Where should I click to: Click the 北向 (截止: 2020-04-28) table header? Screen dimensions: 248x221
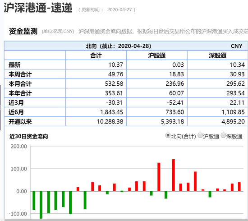[x=119, y=46]
